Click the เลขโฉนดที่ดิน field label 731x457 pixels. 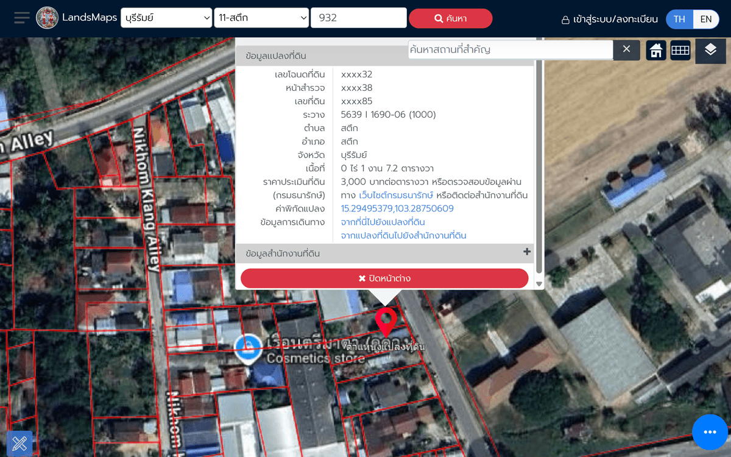pyautogui.click(x=299, y=74)
